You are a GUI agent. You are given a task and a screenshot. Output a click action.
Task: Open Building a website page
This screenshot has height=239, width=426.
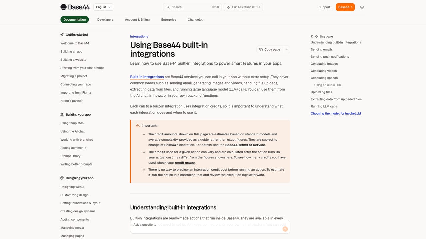(x=73, y=60)
